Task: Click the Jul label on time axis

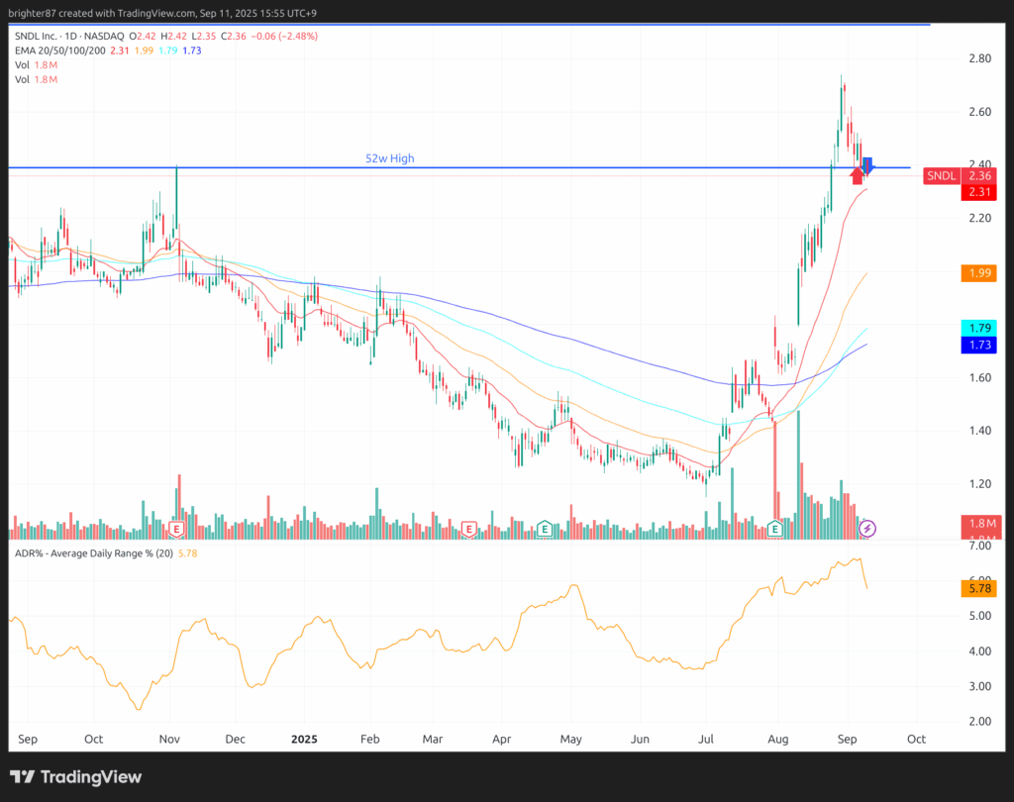Action: coord(706,740)
